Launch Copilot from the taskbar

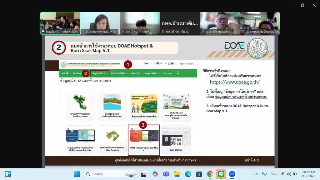[155, 174]
